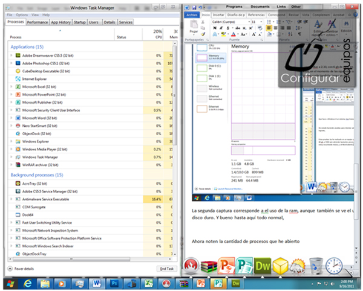Toggle strikethrough (abc) formatting in Word
Screen dimensions: 363x291
tap(238, 28)
